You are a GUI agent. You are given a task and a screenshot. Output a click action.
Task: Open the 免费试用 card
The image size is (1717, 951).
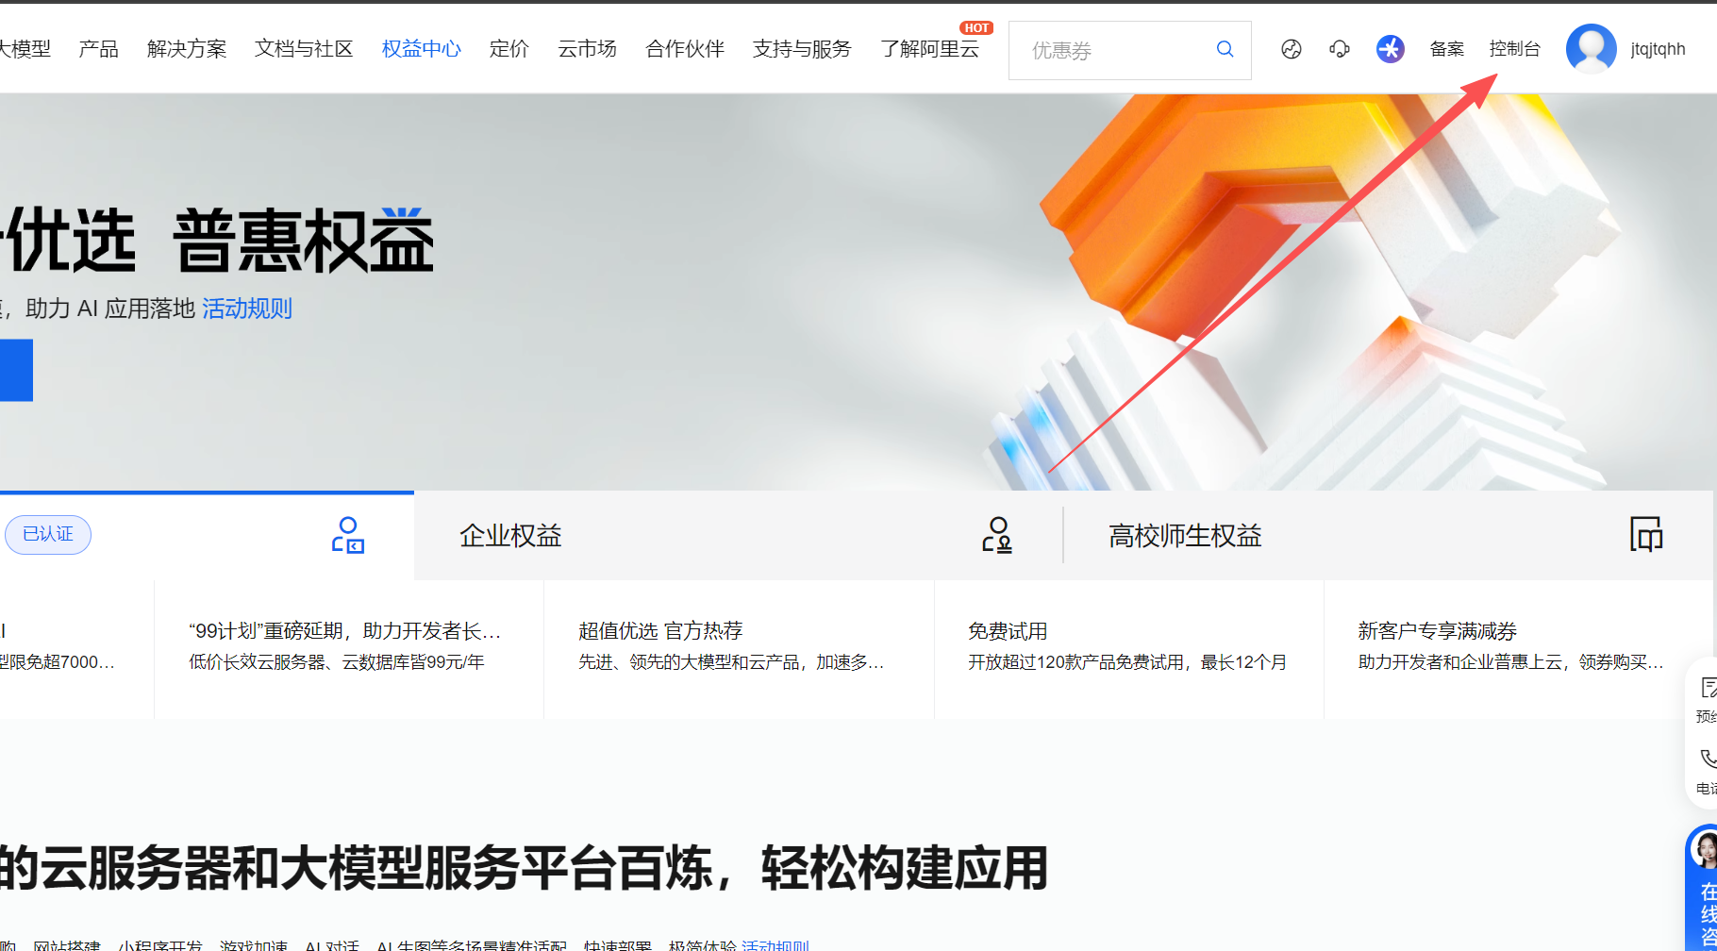(x=1129, y=649)
